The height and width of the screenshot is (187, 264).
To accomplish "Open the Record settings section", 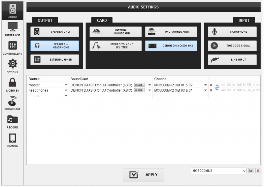I will [x=13, y=121].
